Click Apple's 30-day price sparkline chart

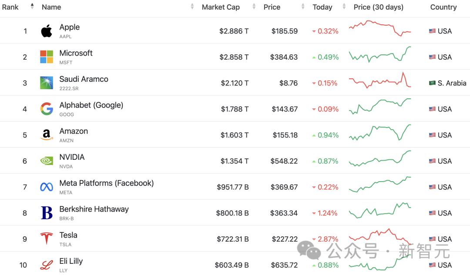380,28
